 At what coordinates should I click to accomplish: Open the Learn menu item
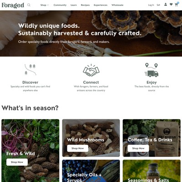click(x=74, y=5)
